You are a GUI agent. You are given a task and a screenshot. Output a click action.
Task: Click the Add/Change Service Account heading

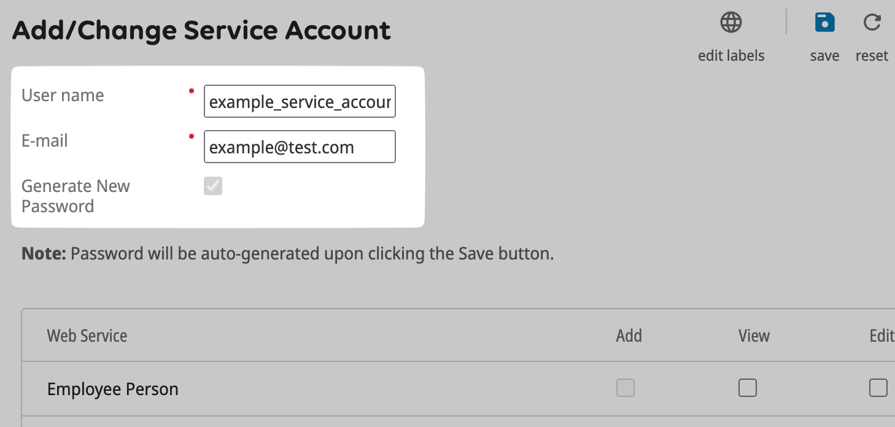tap(201, 30)
